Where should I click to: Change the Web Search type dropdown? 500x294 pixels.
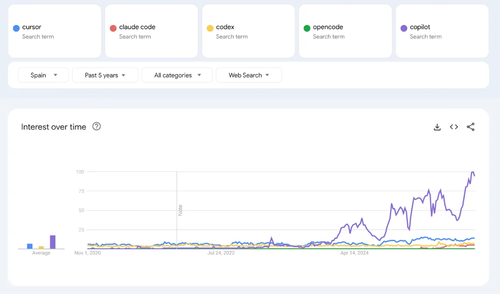[249, 75]
